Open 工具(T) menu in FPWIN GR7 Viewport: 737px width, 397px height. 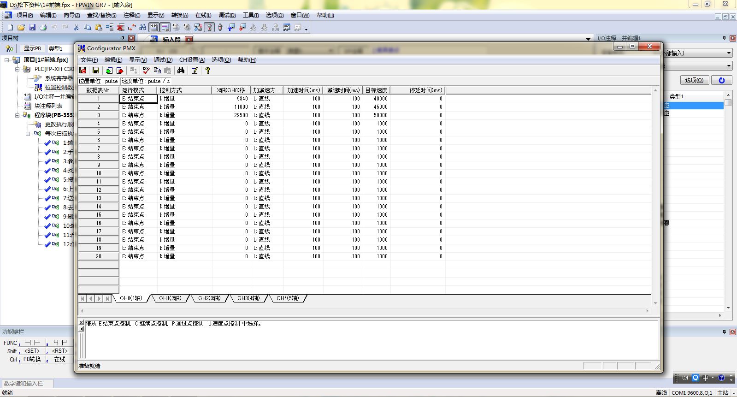[x=251, y=15]
